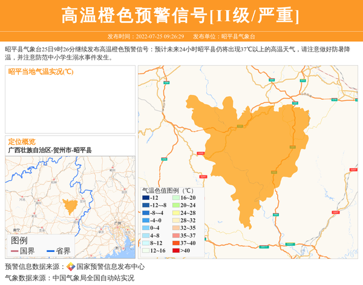The width and height of the screenshot is (363, 285).
Task: Select the dark blue -12 temperature swatch
Action: coord(146,198)
